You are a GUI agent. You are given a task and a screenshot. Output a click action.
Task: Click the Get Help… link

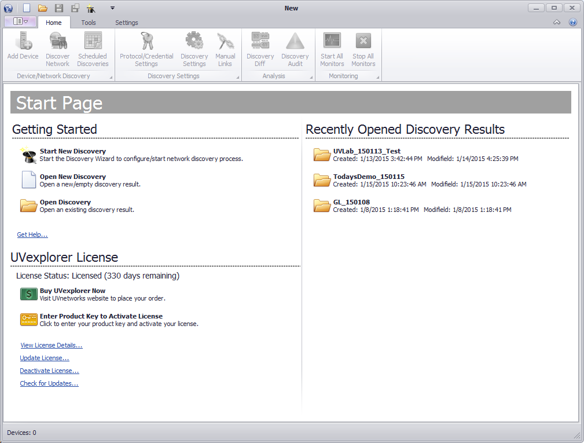pyautogui.click(x=32, y=235)
